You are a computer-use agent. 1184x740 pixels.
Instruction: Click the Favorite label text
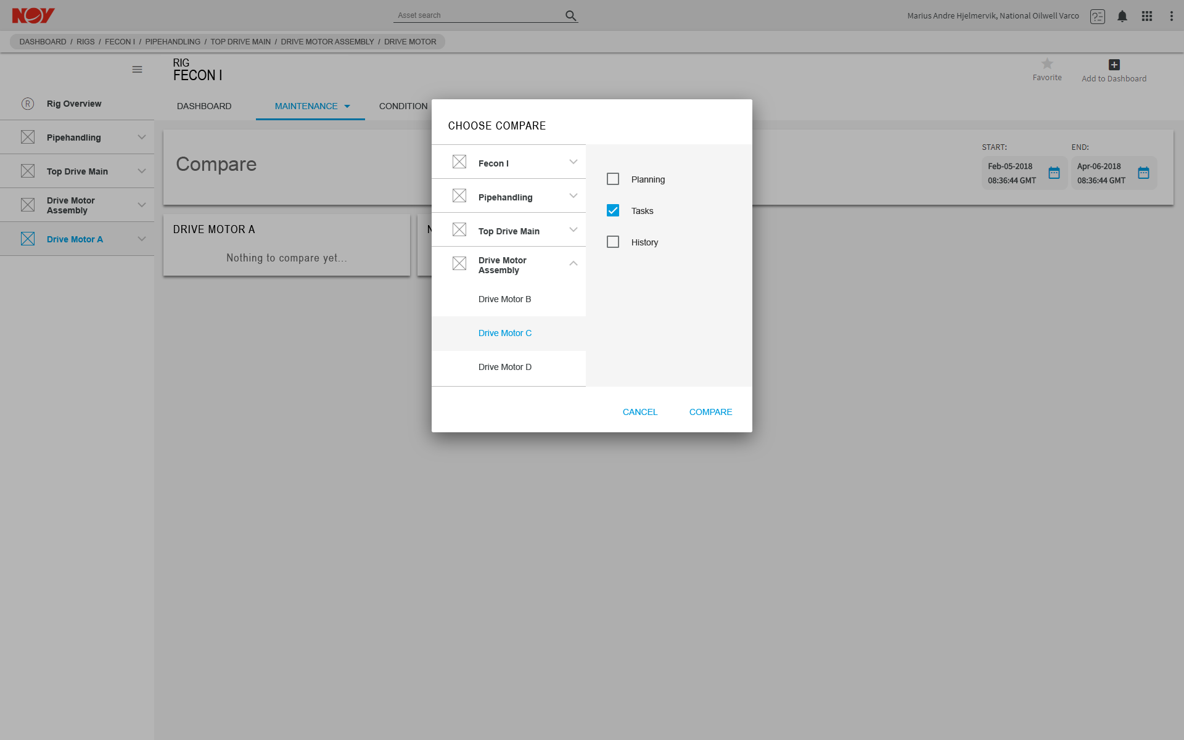pyautogui.click(x=1047, y=78)
